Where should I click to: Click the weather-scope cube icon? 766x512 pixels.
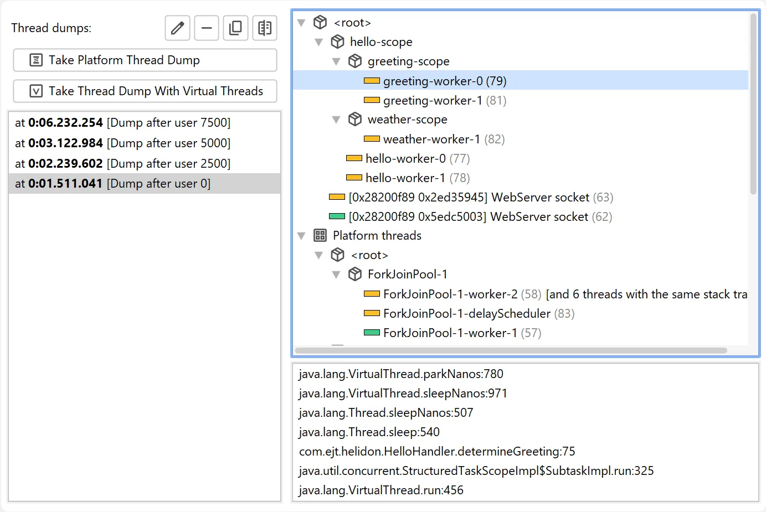(355, 119)
